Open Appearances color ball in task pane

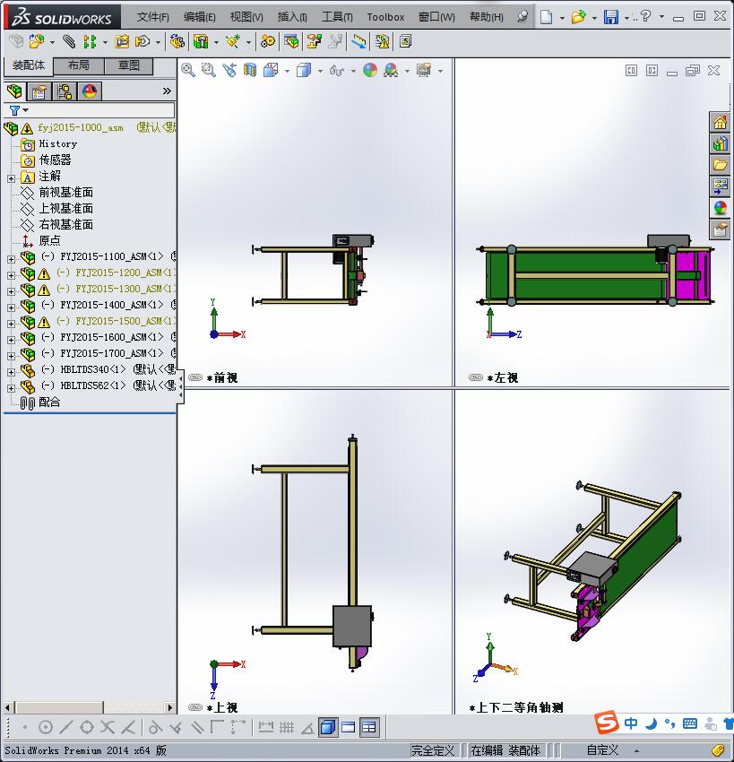coord(720,208)
